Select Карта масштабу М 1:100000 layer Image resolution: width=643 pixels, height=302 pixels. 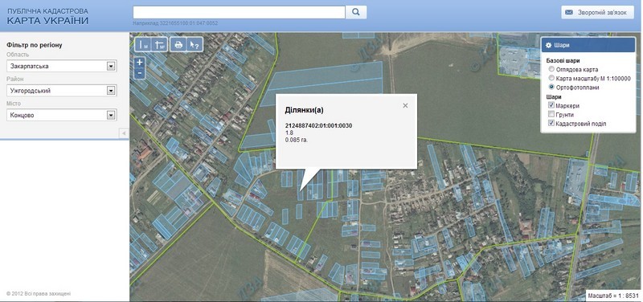[551, 78]
